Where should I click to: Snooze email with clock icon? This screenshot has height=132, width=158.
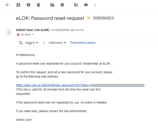[x=62, y=5]
